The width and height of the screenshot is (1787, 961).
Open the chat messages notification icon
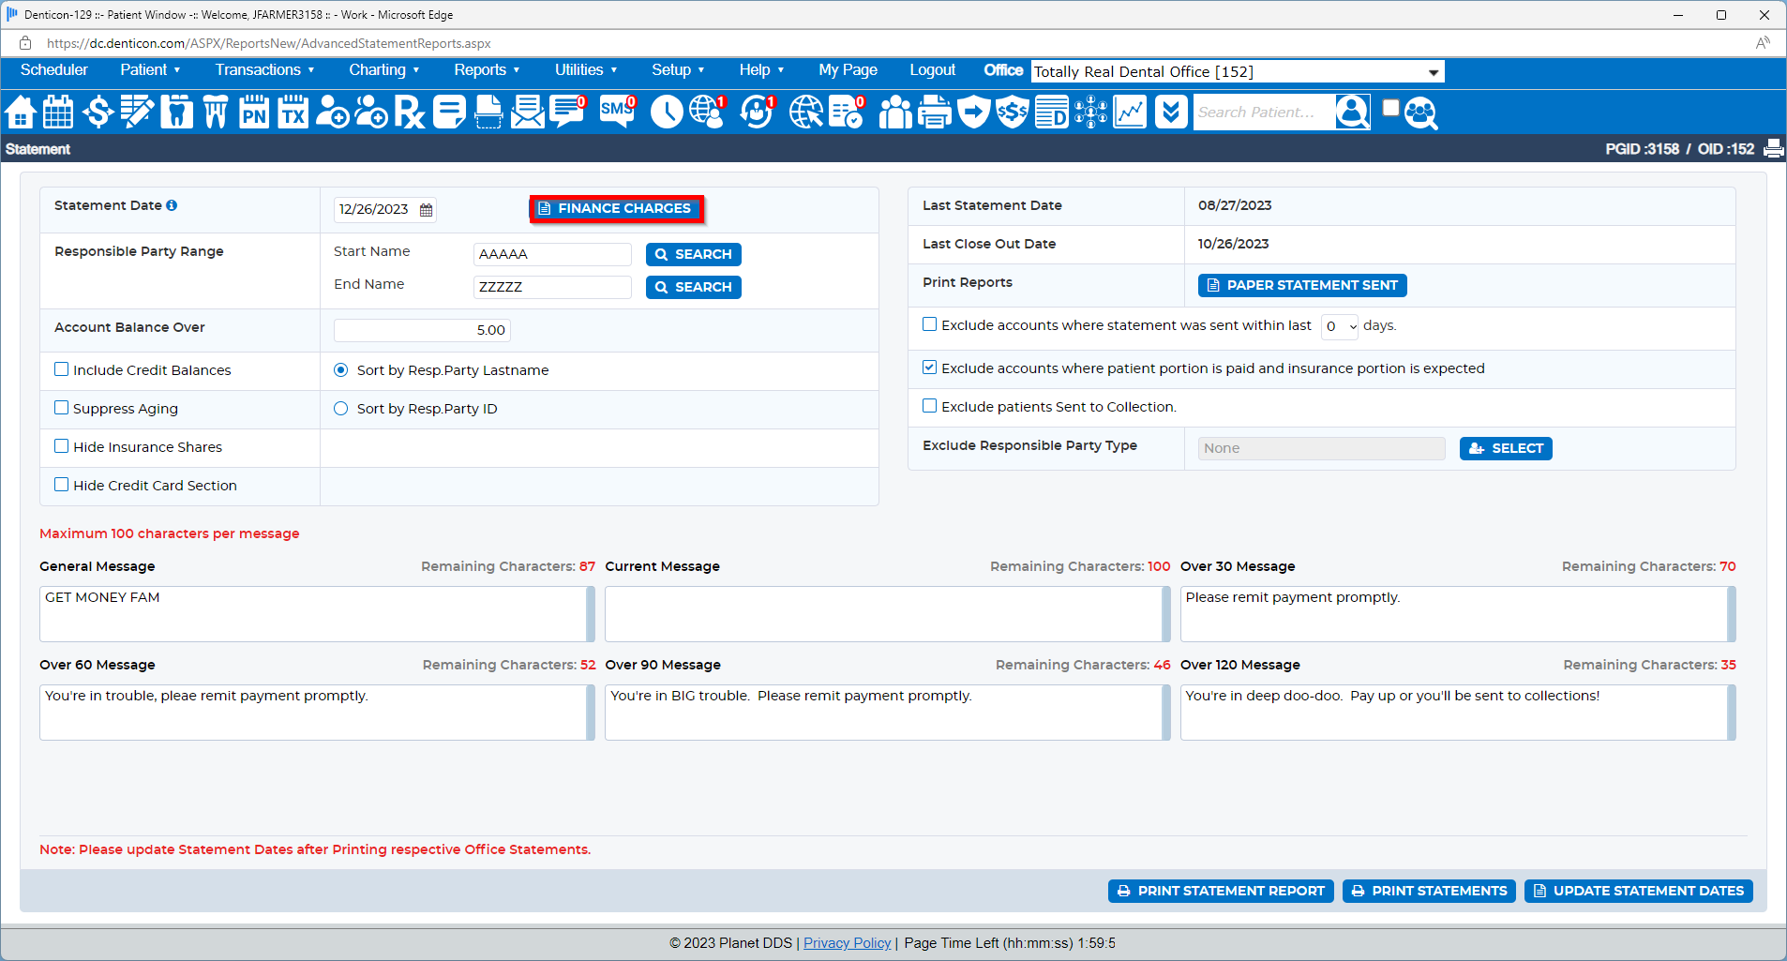point(566,112)
